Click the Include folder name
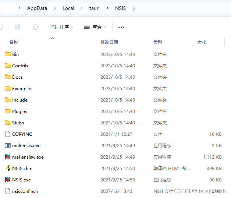Image resolution: width=231 pixels, height=198 pixels. [20, 100]
